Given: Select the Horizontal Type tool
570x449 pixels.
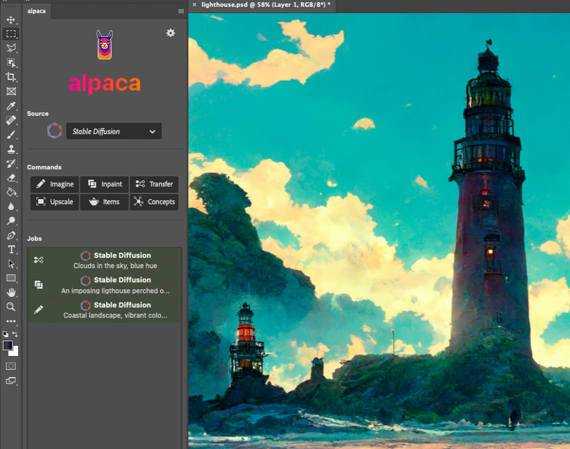Looking at the screenshot, I should point(11,249).
